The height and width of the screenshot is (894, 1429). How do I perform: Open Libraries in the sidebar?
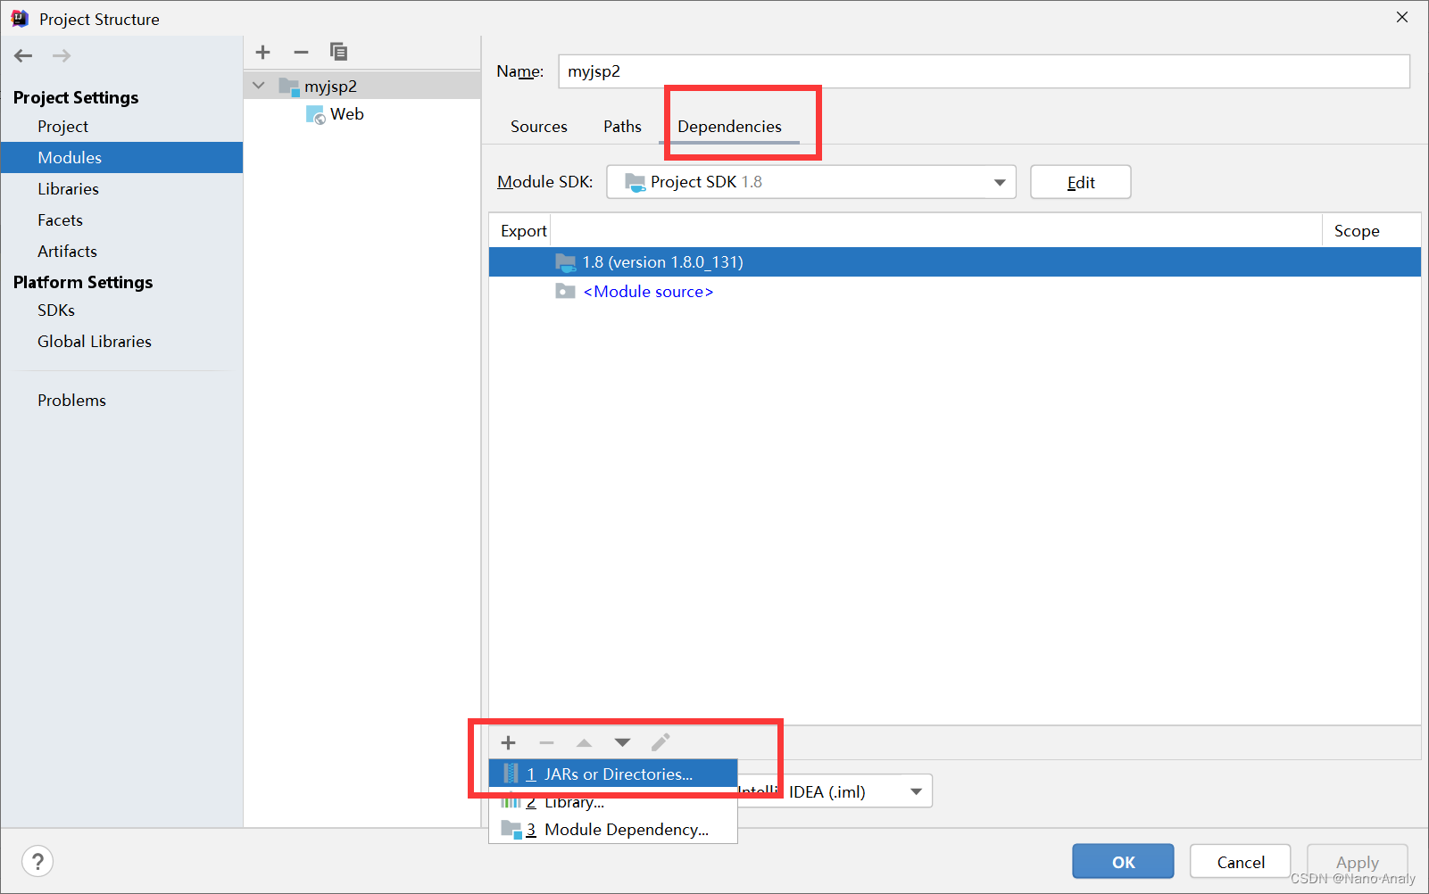point(121,189)
